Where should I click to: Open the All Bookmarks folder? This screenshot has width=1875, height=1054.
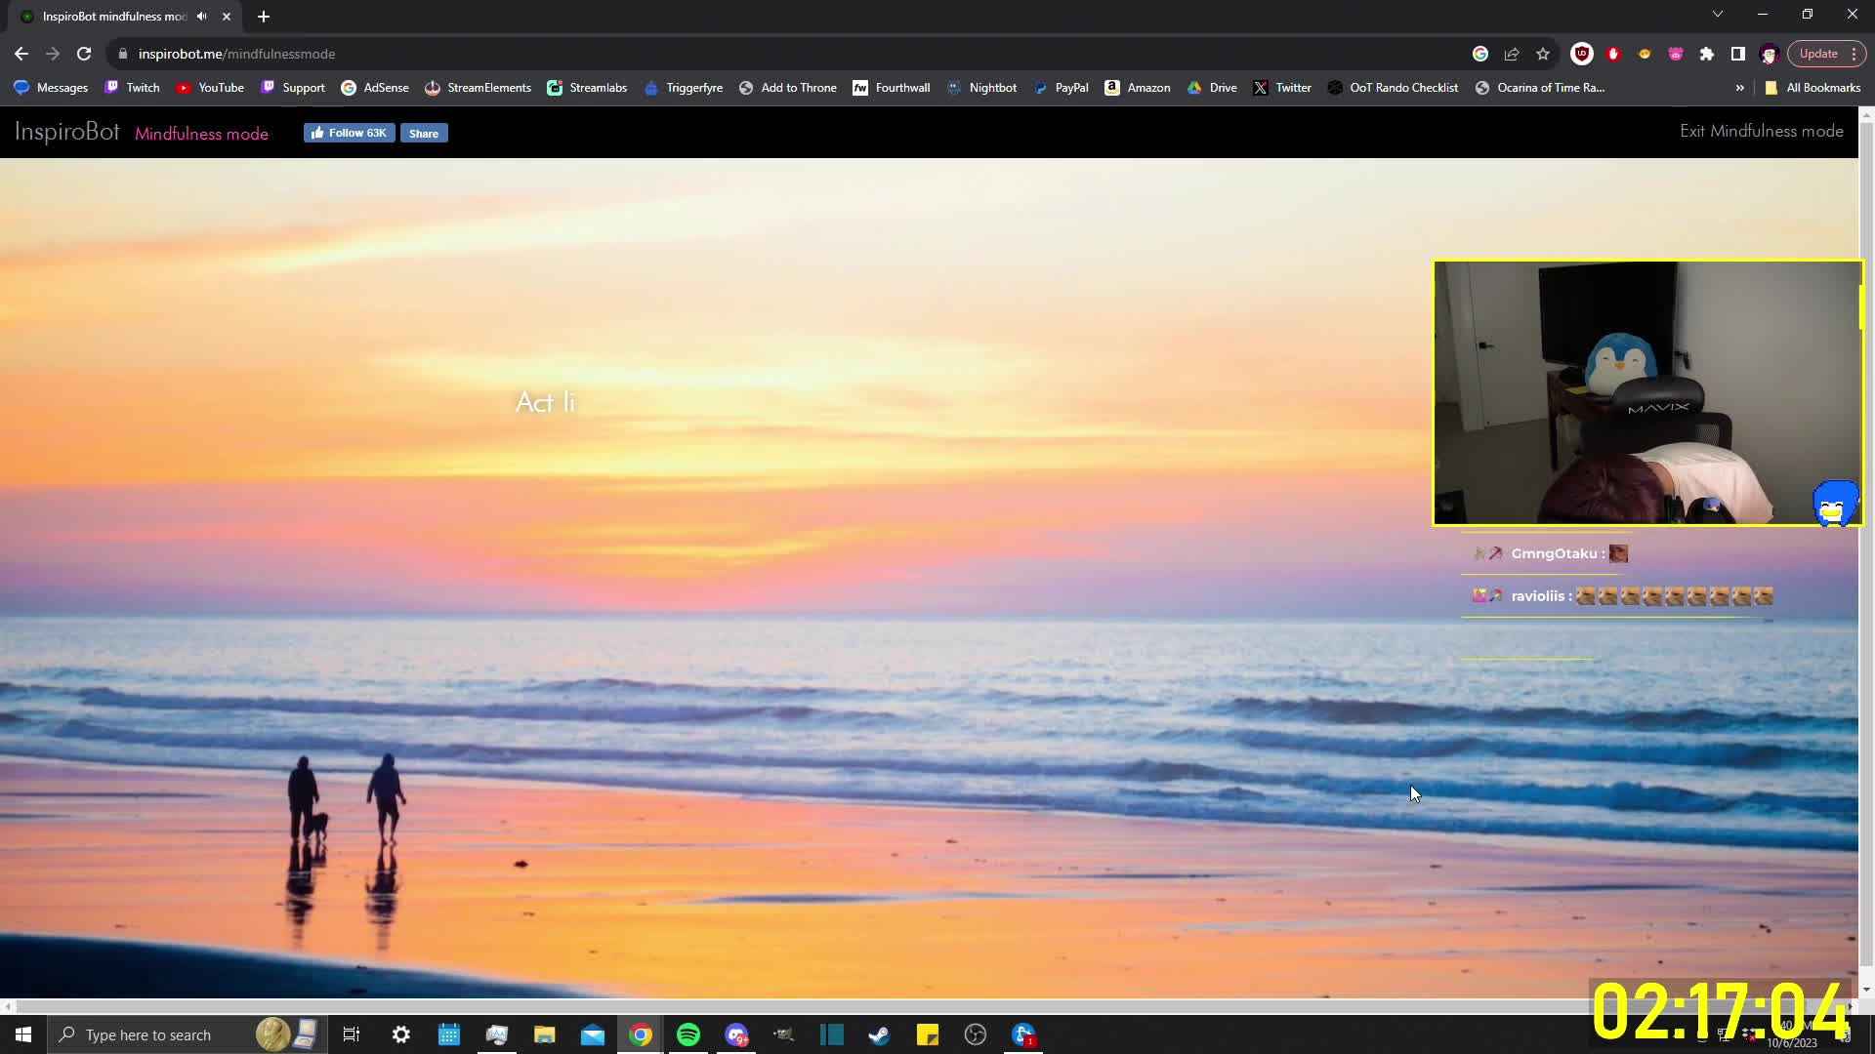point(1812,88)
